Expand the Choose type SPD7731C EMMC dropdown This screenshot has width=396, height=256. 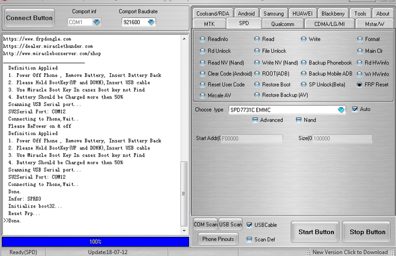point(341,110)
